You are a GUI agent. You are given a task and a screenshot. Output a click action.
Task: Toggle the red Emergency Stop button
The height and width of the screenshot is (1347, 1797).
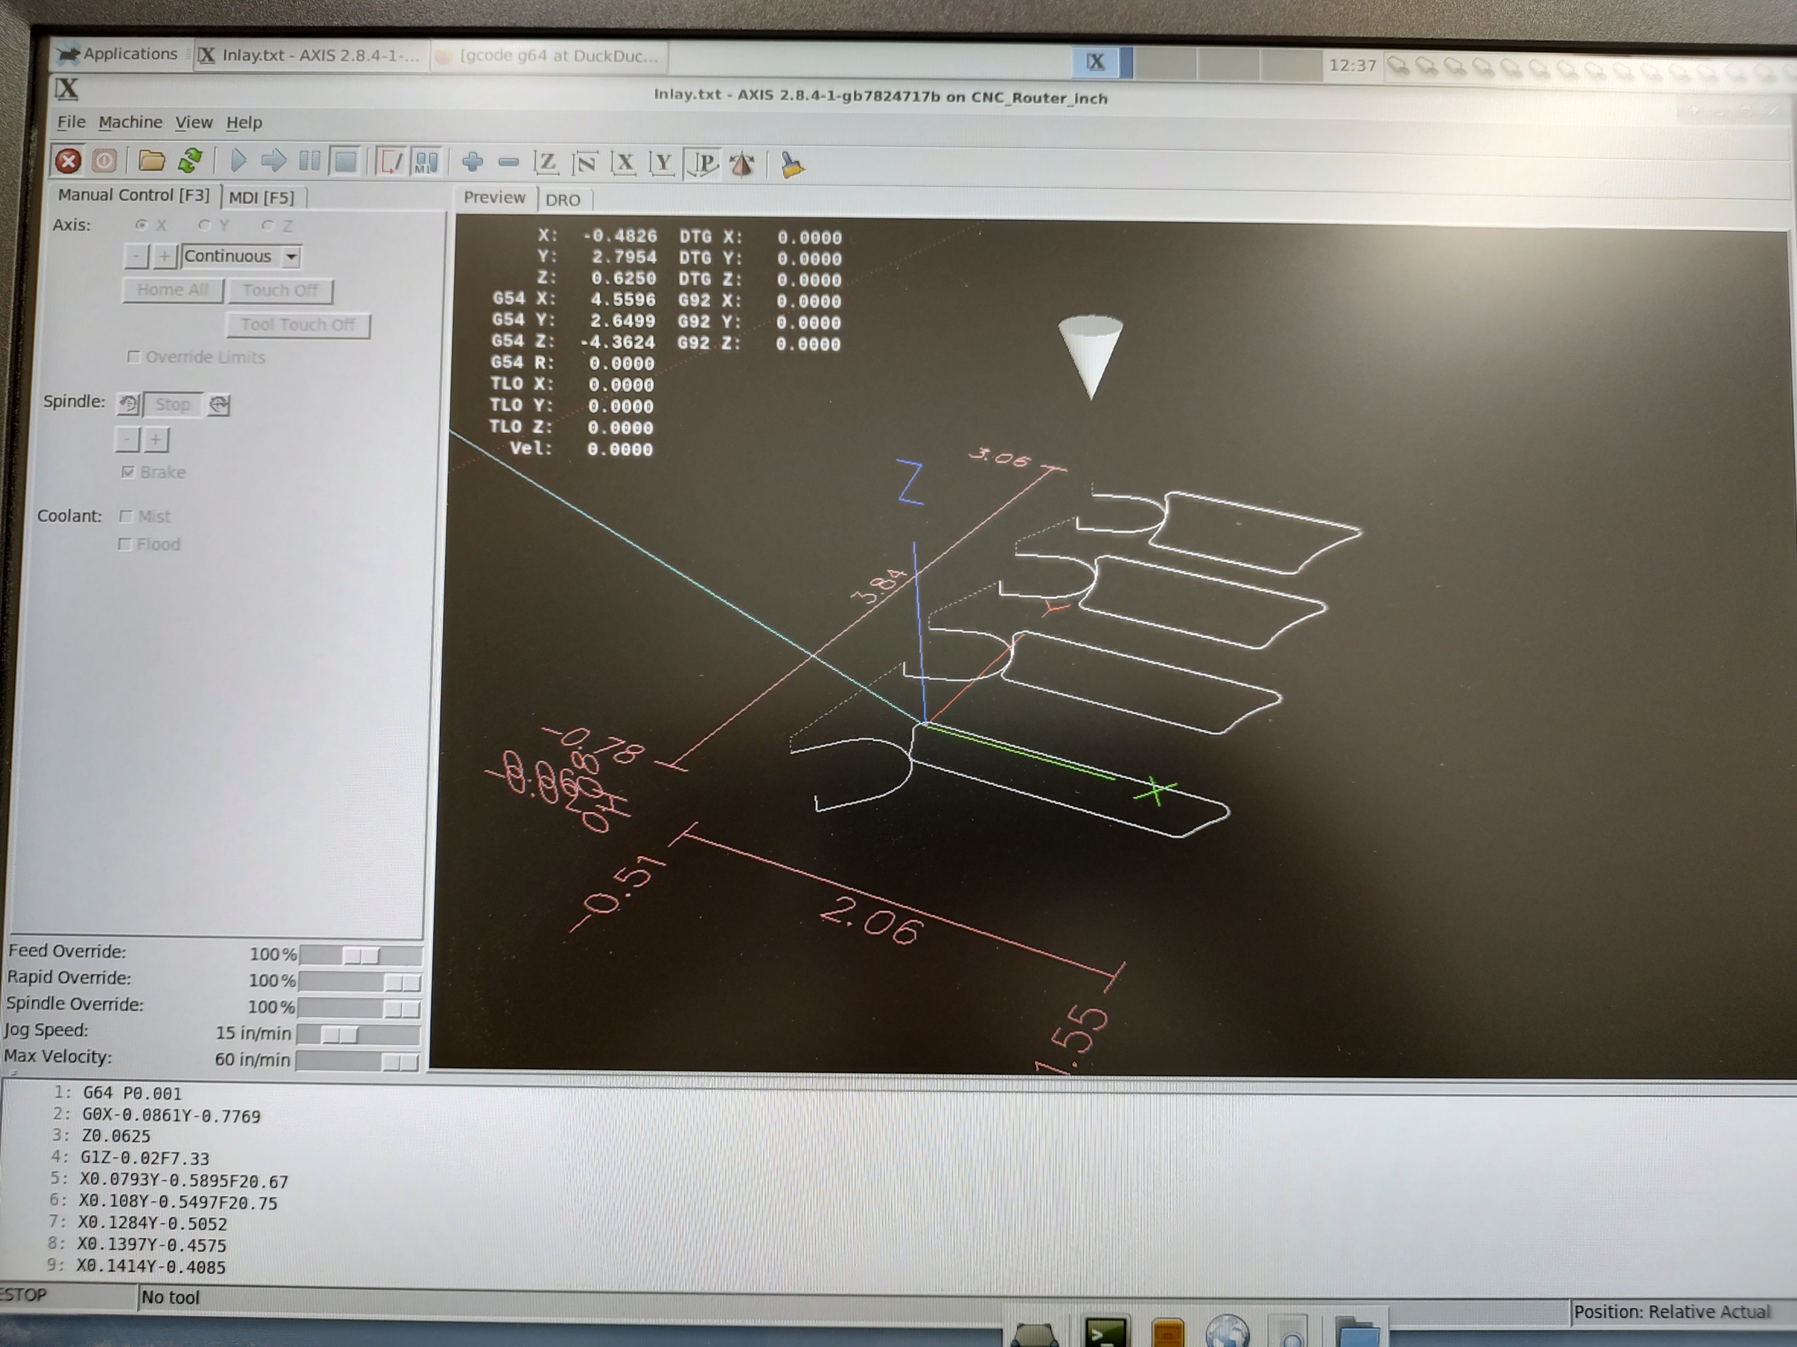click(x=69, y=161)
